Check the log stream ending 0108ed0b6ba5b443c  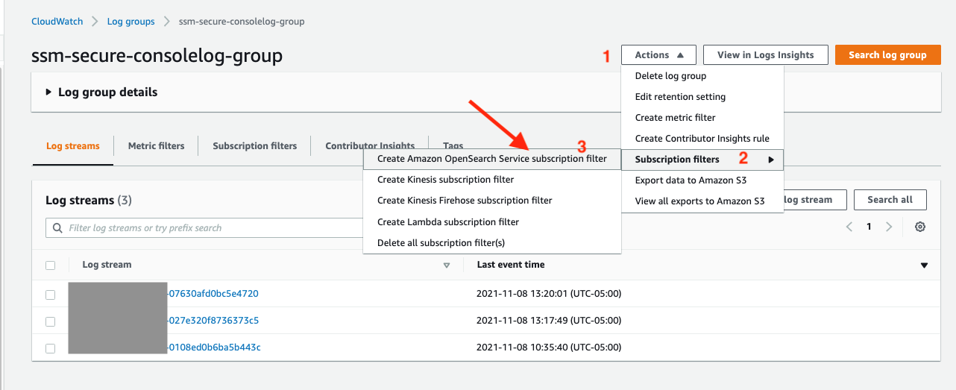click(x=50, y=348)
